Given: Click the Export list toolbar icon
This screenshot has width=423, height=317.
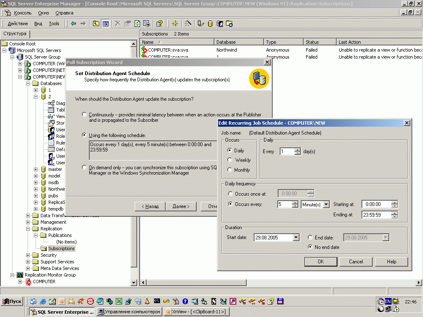Looking at the screenshot, I should [147, 24].
